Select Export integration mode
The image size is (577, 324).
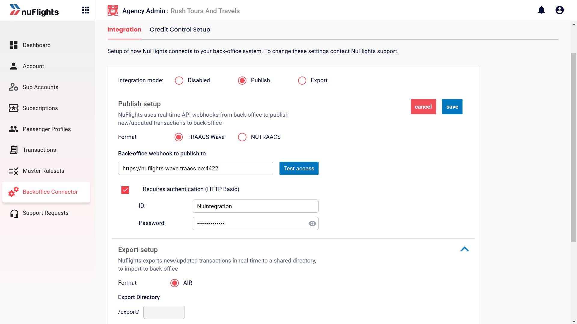click(302, 80)
